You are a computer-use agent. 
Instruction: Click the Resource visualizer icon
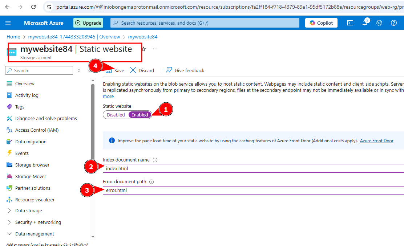click(x=9, y=200)
